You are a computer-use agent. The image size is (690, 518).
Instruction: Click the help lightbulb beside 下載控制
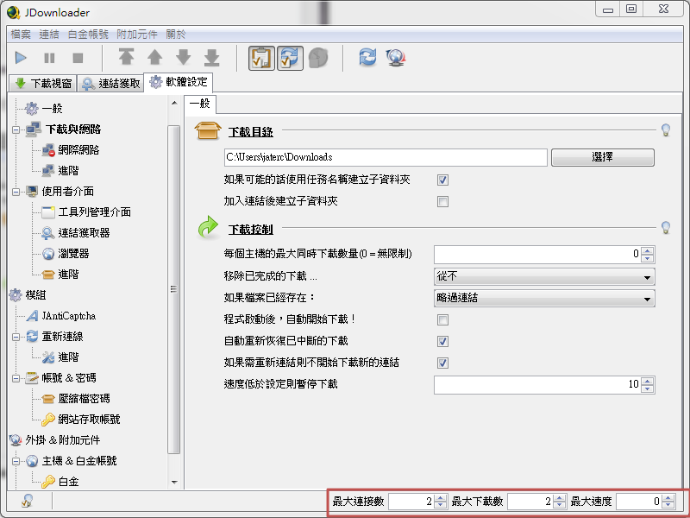pyautogui.click(x=666, y=228)
